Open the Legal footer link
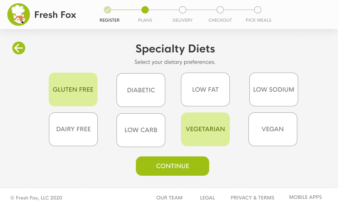The image size is (338, 205). pos(207,198)
